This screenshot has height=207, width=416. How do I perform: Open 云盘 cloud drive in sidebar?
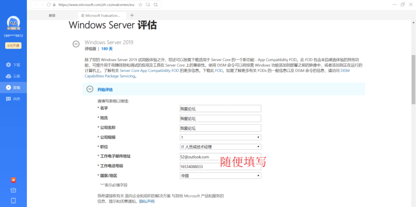pos(13,76)
